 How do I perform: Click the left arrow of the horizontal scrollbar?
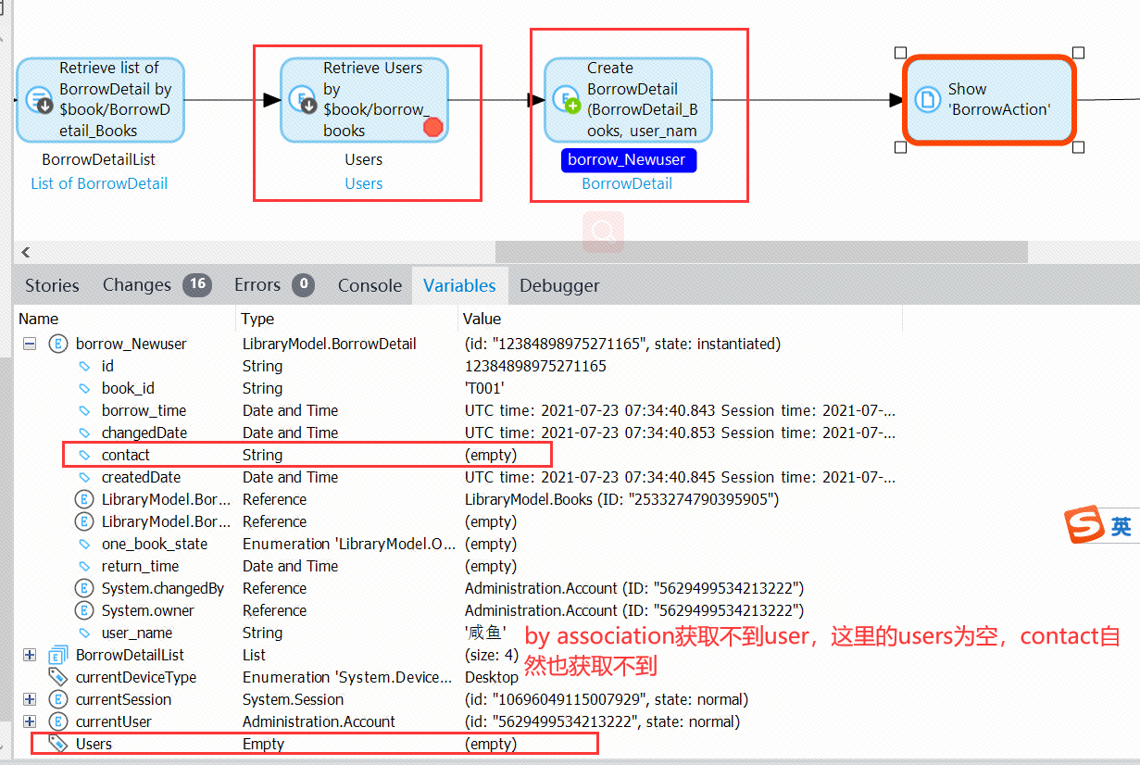(25, 252)
